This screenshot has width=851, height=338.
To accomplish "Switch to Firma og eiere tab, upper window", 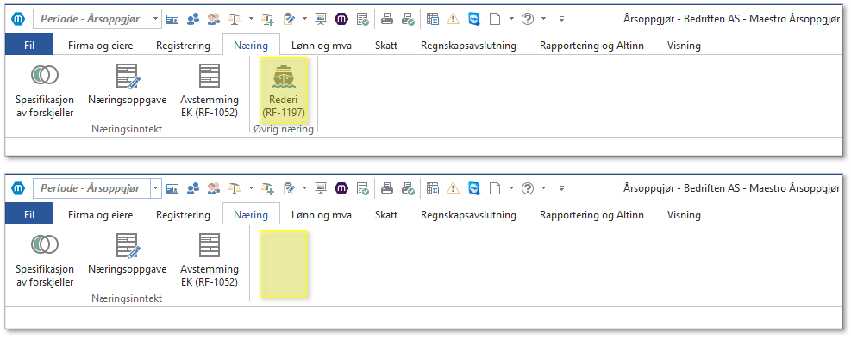I will (x=100, y=46).
